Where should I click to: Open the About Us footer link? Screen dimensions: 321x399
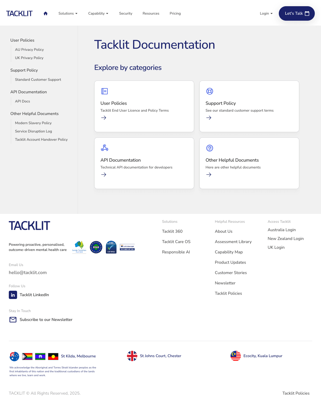tap(224, 231)
